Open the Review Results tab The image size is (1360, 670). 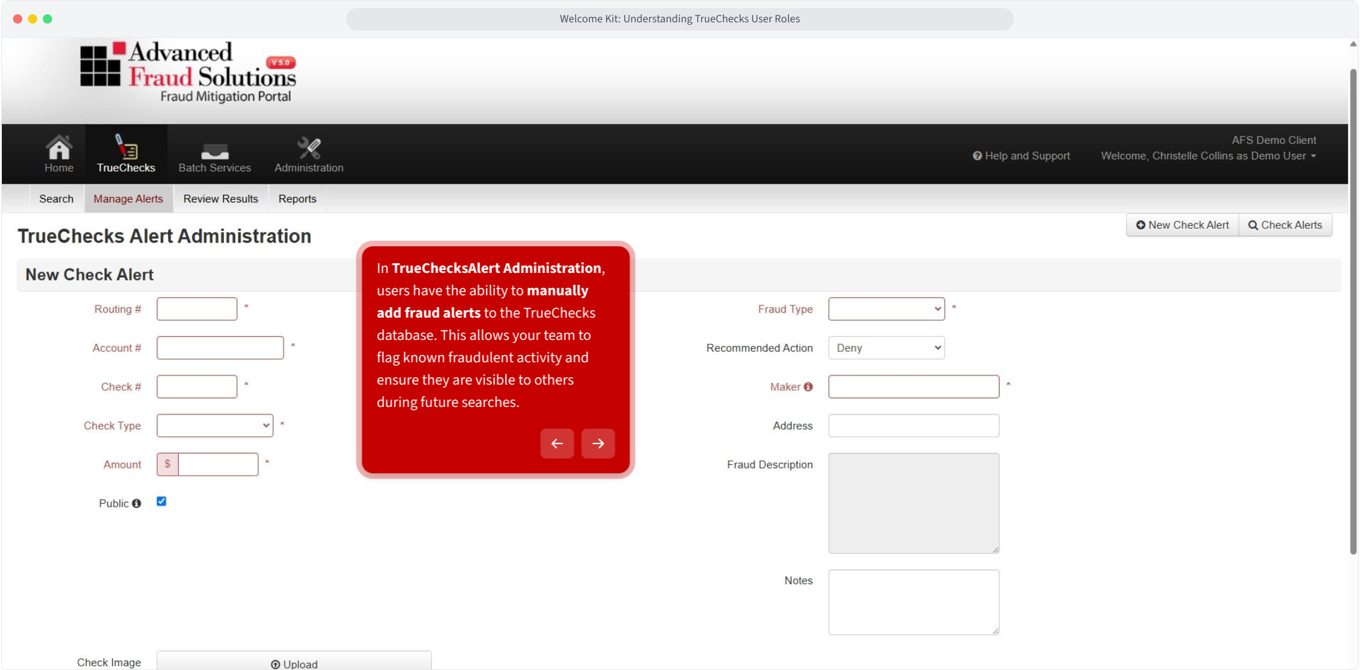tap(221, 199)
